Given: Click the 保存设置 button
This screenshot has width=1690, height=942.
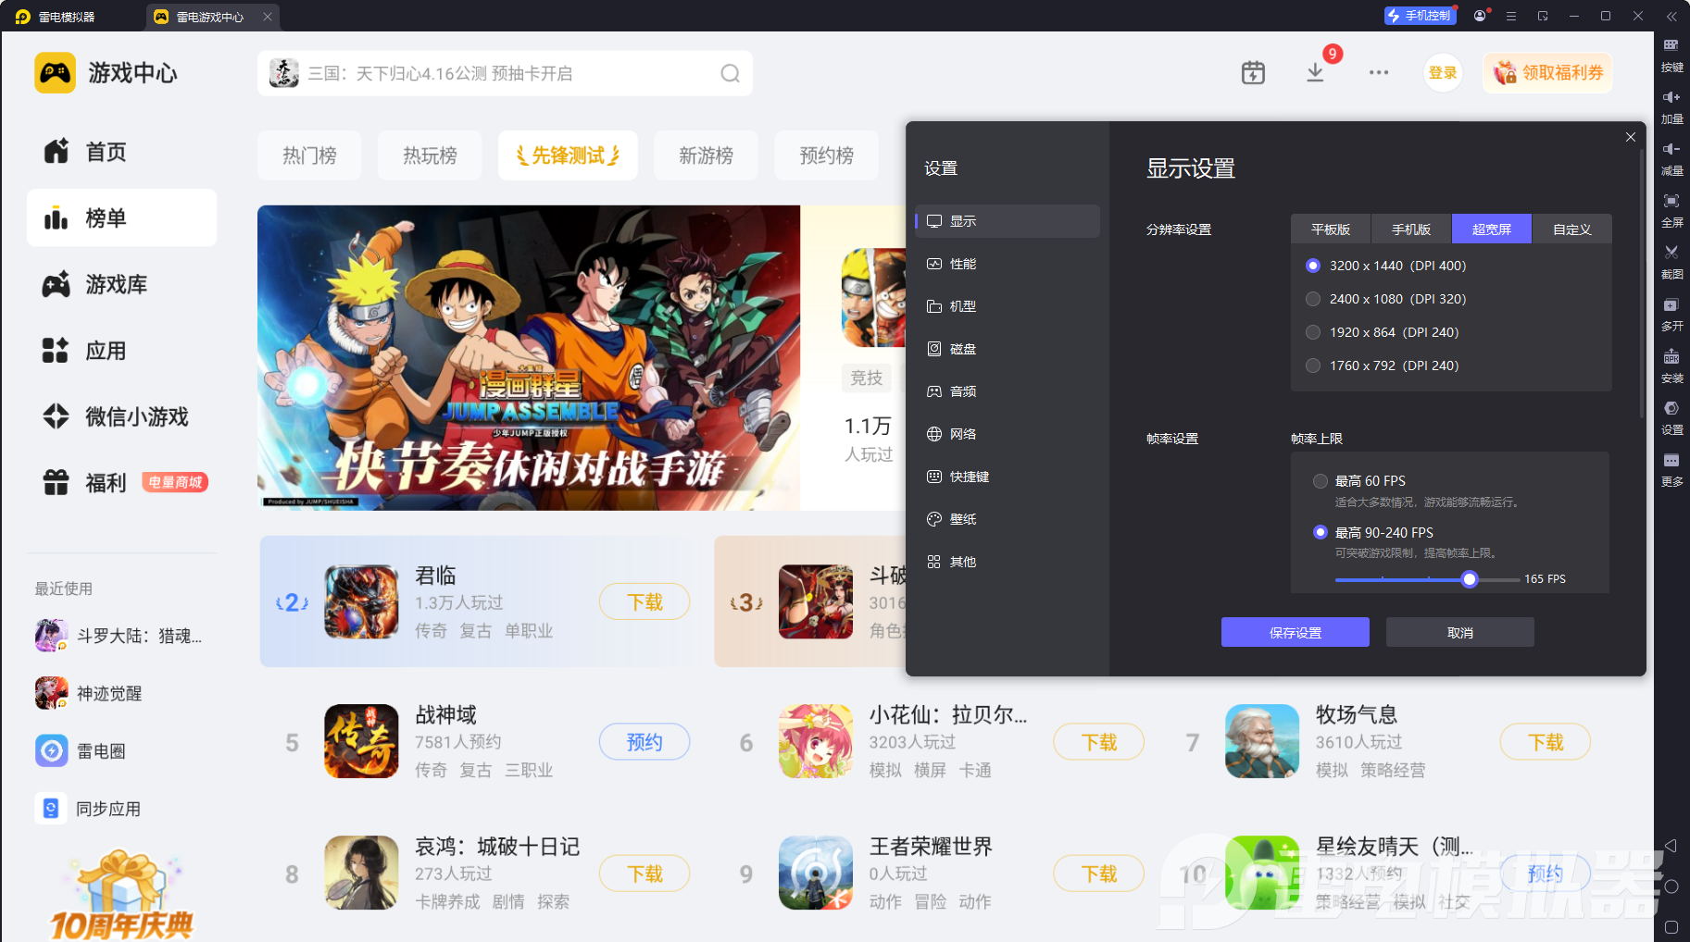Looking at the screenshot, I should pyautogui.click(x=1296, y=632).
